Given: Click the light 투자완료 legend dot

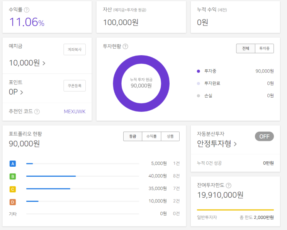Looking at the screenshot, I should pyautogui.click(x=199, y=84).
